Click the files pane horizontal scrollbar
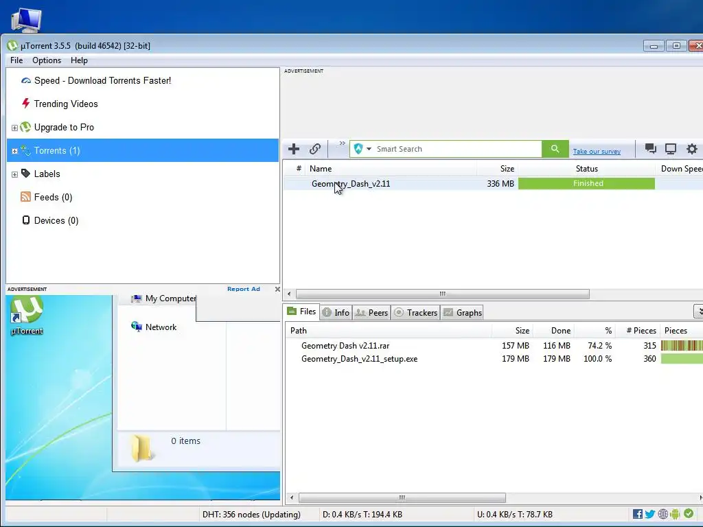 [402, 497]
